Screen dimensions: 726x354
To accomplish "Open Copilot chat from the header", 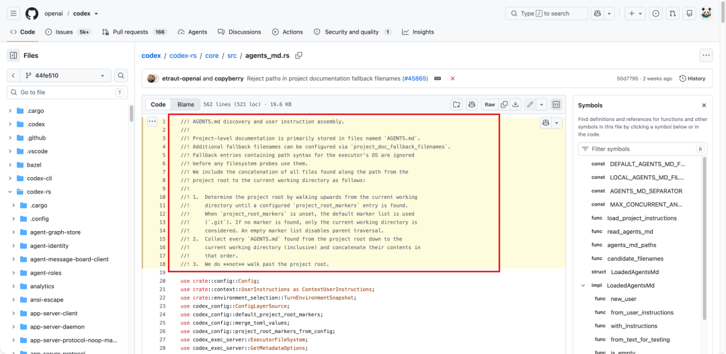I will point(598,13).
